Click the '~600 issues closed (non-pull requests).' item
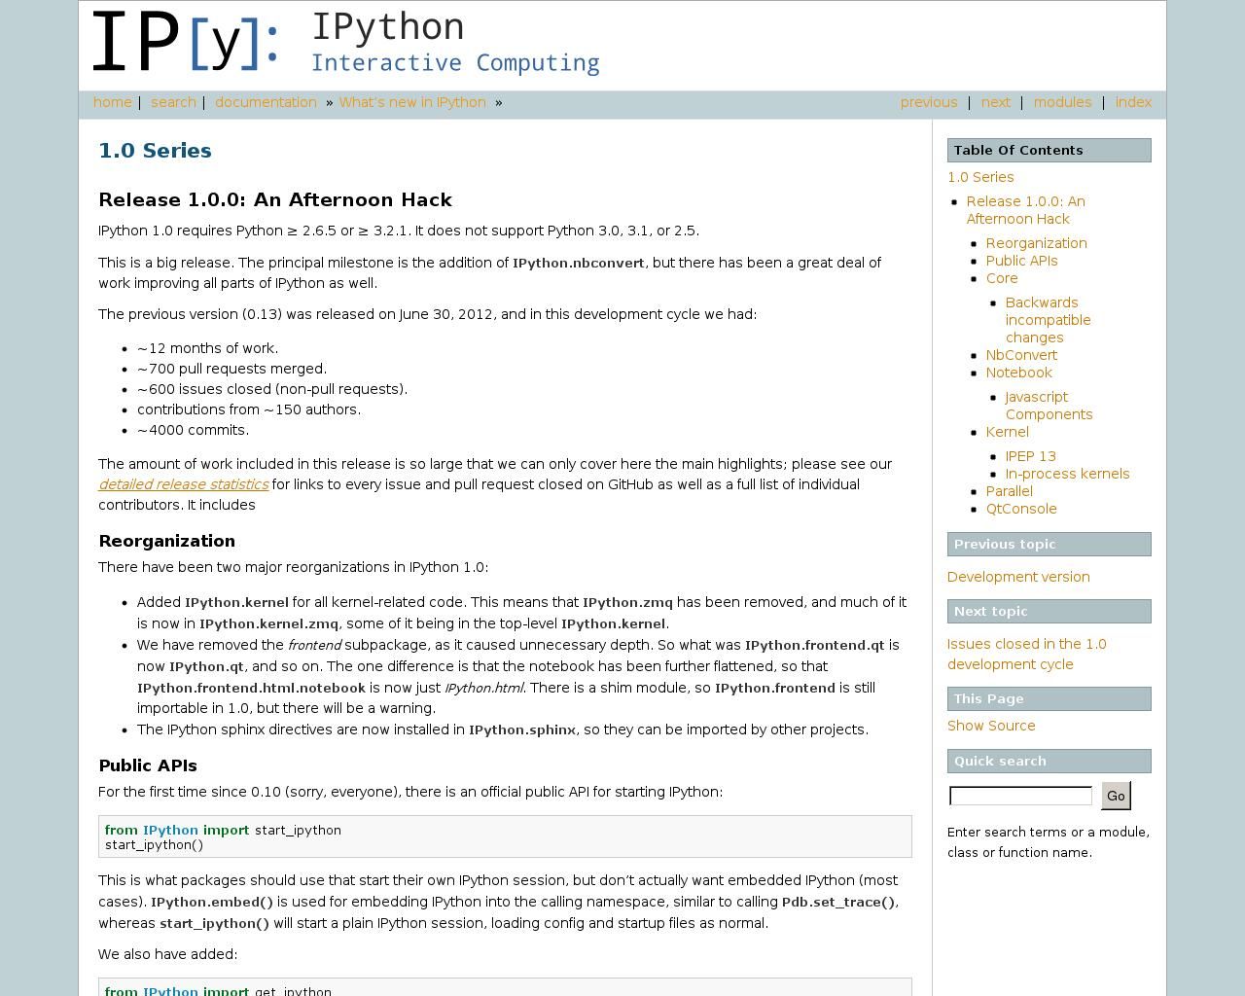 pyautogui.click(x=272, y=389)
